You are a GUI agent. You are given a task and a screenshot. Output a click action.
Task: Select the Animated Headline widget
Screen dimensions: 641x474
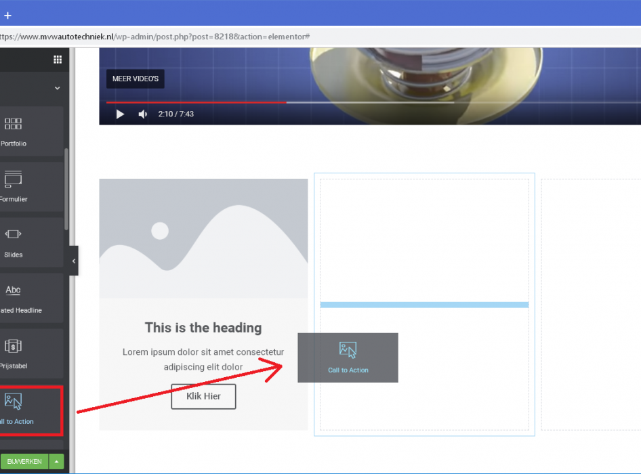tap(31, 298)
